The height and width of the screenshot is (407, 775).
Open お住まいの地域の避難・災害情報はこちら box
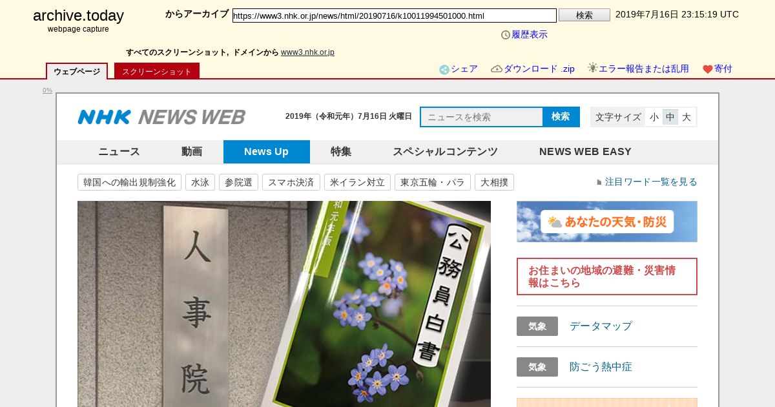(607, 277)
